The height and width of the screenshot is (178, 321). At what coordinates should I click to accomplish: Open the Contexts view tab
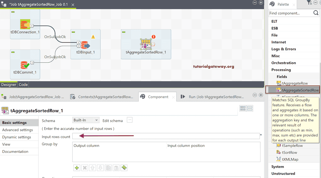click(102, 97)
